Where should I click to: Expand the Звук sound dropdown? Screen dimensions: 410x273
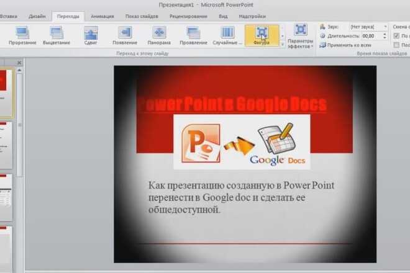(x=385, y=27)
